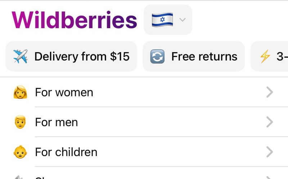The width and height of the screenshot is (288, 179).
Task: Expand For women with its chevron
Action: (x=269, y=92)
